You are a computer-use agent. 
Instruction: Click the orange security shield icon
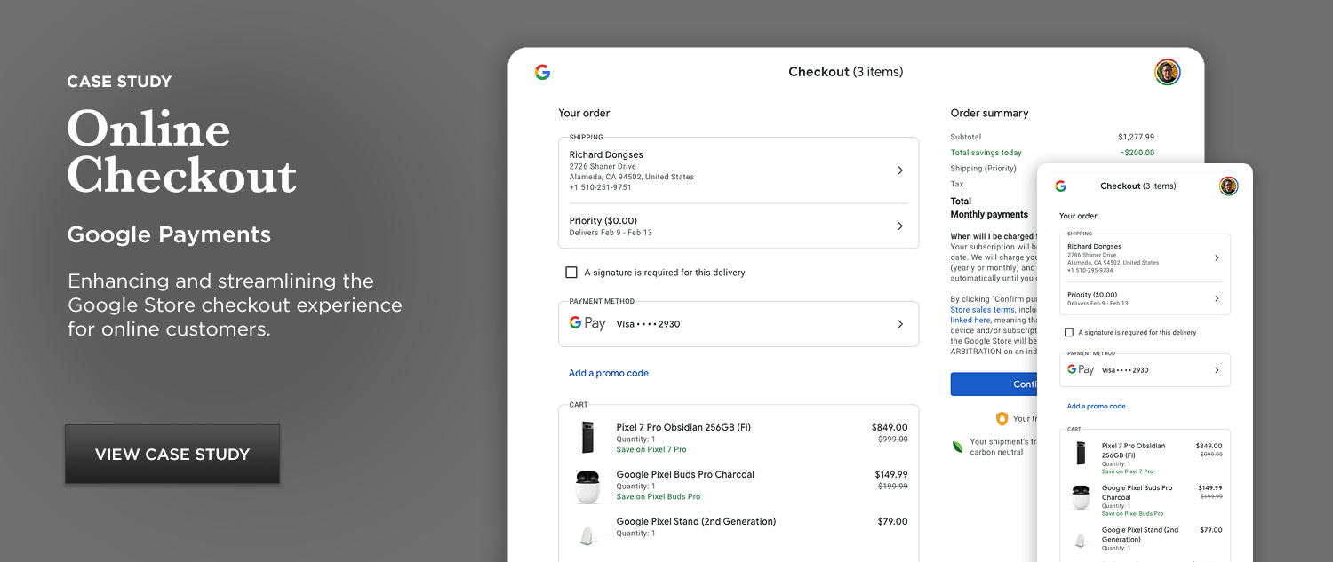coord(1002,418)
